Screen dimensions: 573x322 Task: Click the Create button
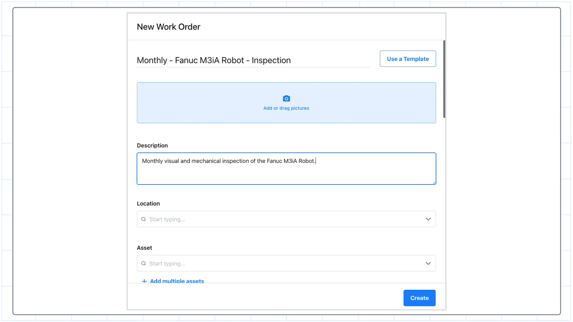coord(419,298)
